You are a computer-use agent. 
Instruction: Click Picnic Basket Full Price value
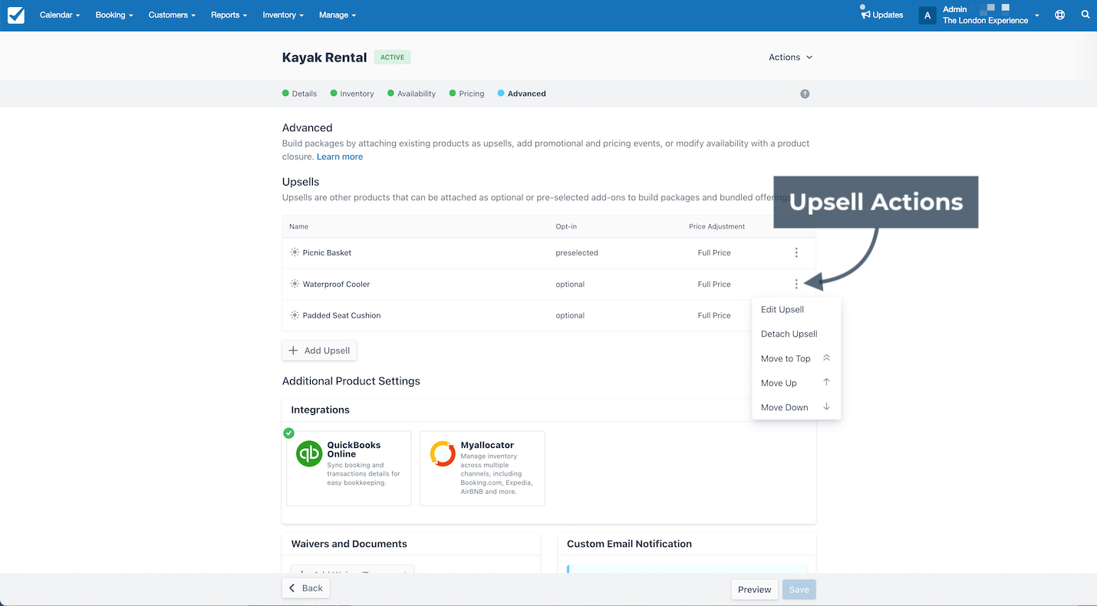(714, 252)
